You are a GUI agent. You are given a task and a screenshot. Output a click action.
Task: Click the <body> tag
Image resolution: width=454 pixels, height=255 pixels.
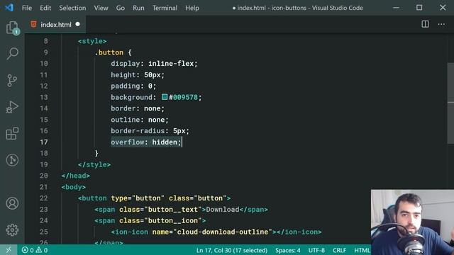(74, 187)
